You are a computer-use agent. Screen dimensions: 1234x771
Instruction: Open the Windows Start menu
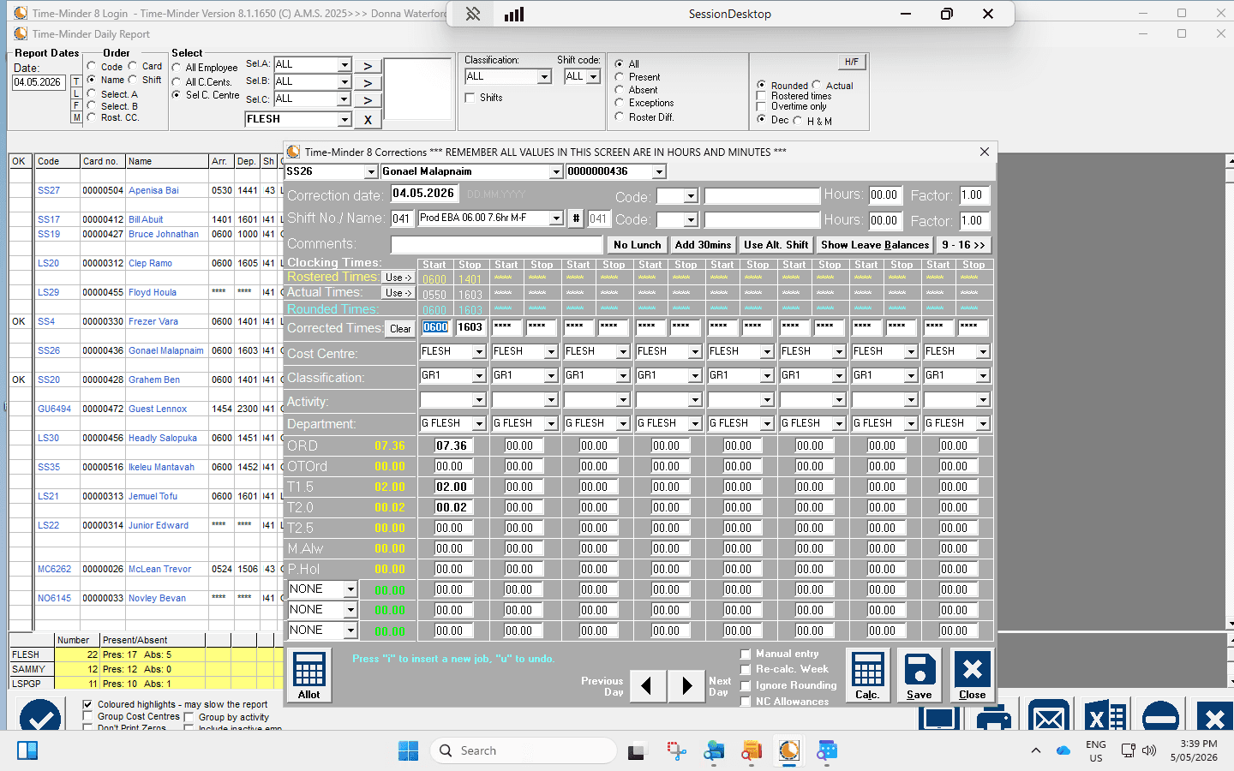tap(408, 750)
